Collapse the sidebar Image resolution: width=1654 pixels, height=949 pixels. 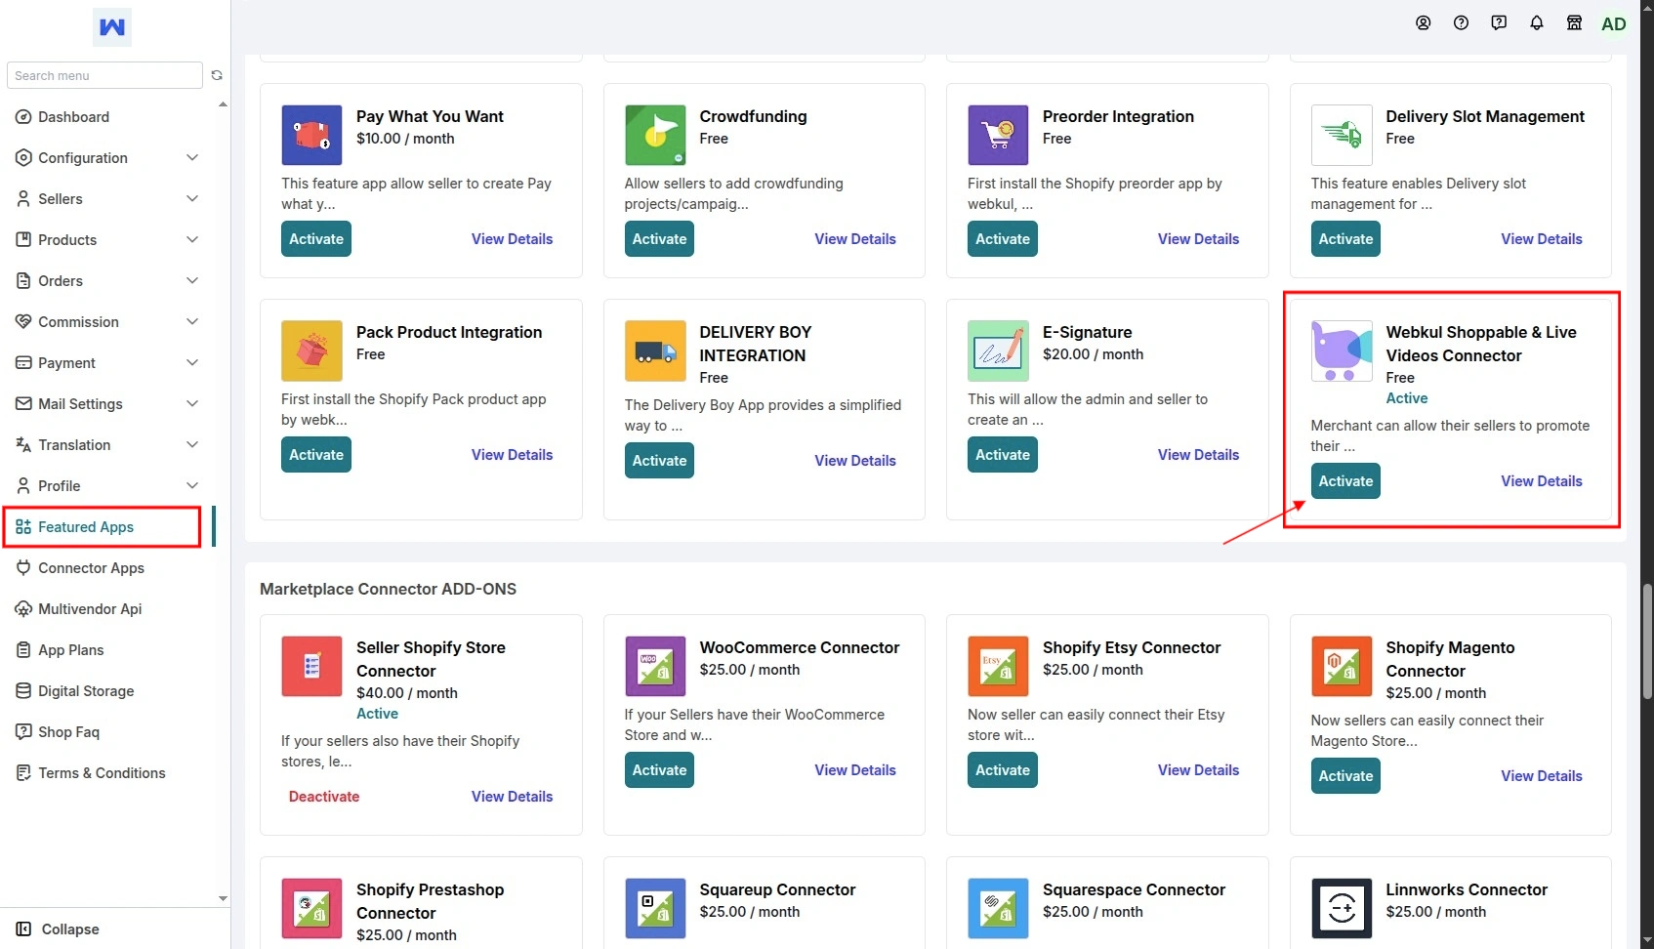pyautogui.click(x=58, y=929)
